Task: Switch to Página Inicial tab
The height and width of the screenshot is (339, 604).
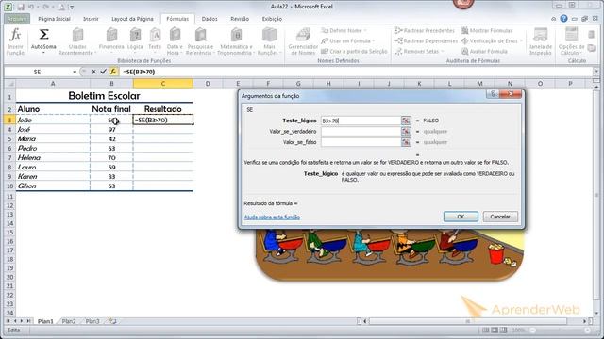Action: pos(54,19)
